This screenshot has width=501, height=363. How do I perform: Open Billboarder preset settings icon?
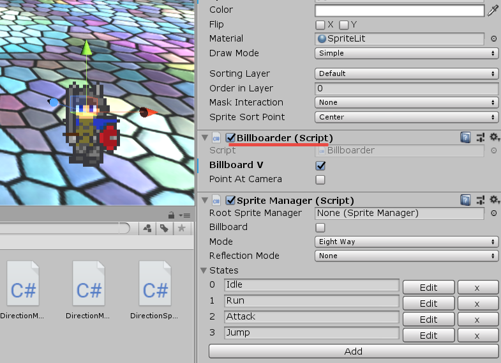480,138
